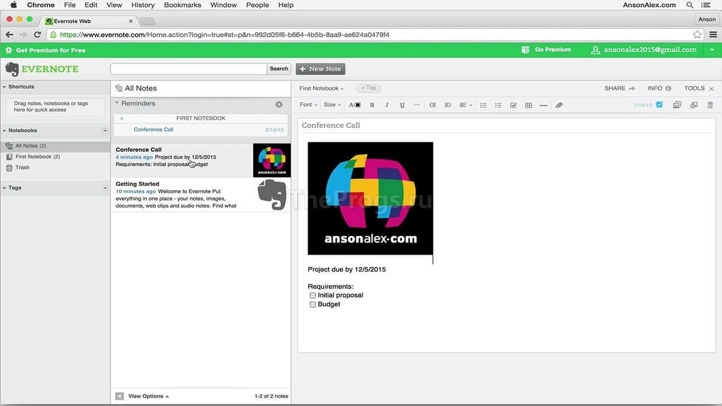Click Get Premium for Free
722x406 pixels.
(45, 50)
